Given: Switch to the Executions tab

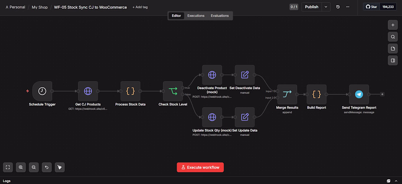Looking at the screenshot, I should tap(196, 16).
